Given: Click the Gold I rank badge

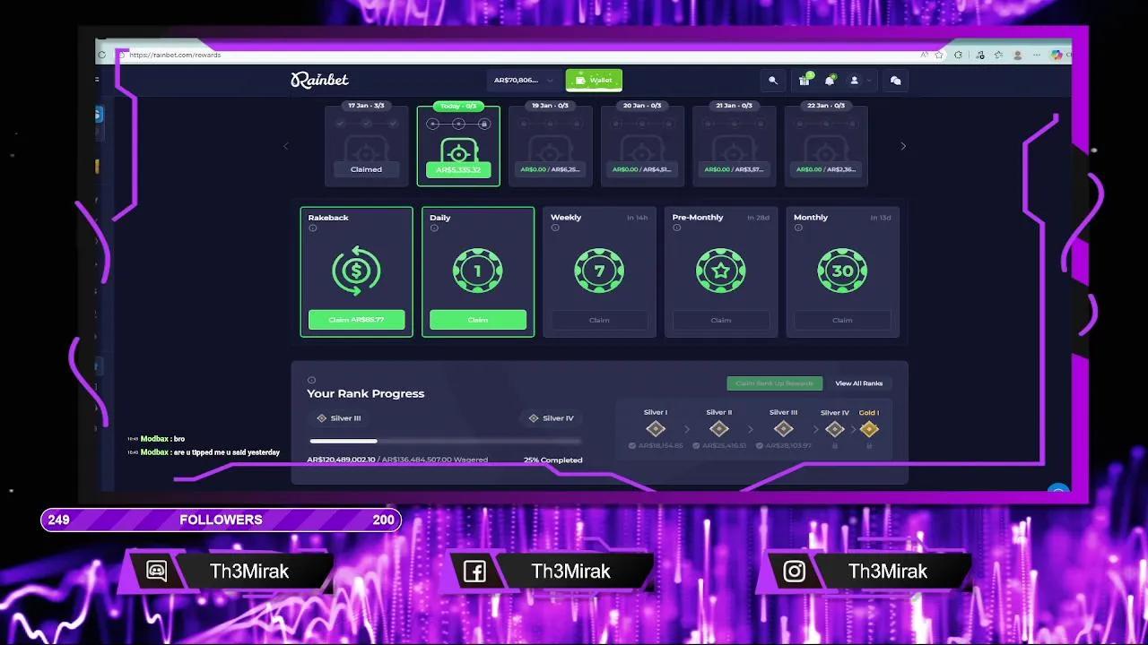Looking at the screenshot, I should (868, 429).
